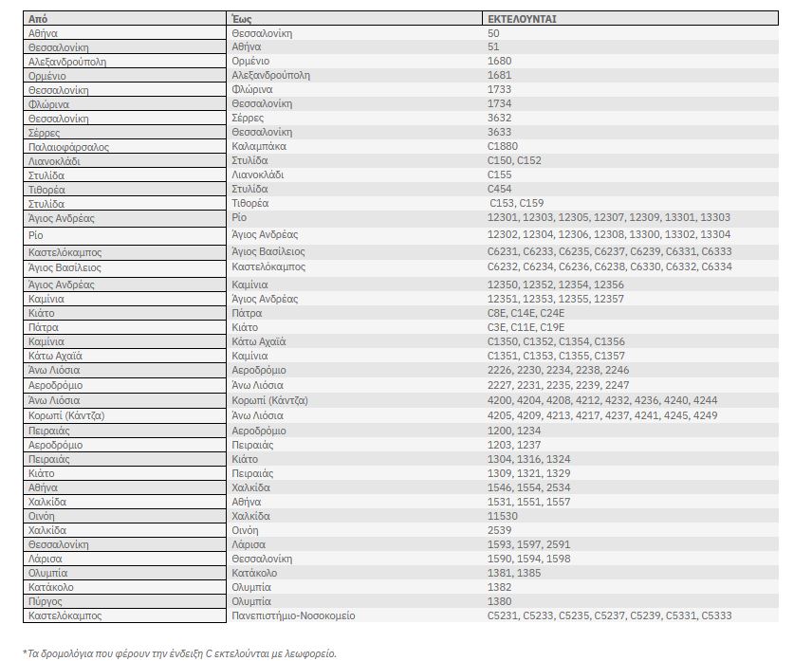812x661 pixels.
Task: Click train number cell 'C1880'
Action: [x=503, y=147]
